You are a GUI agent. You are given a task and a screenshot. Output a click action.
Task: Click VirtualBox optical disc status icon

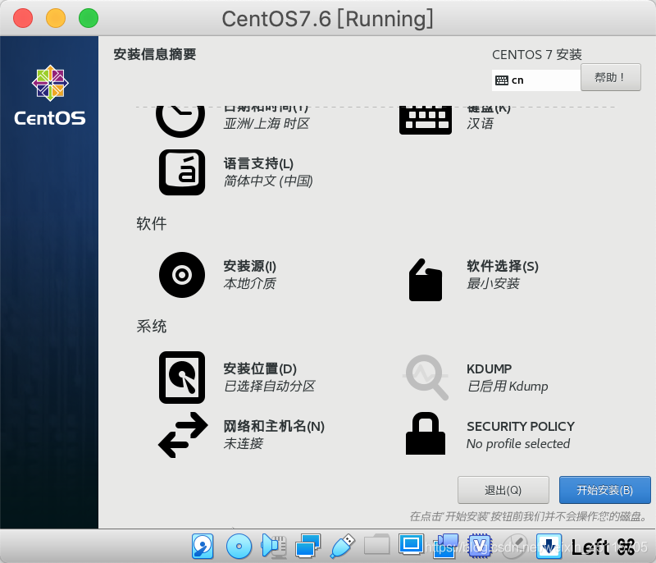click(x=239, y=547)
